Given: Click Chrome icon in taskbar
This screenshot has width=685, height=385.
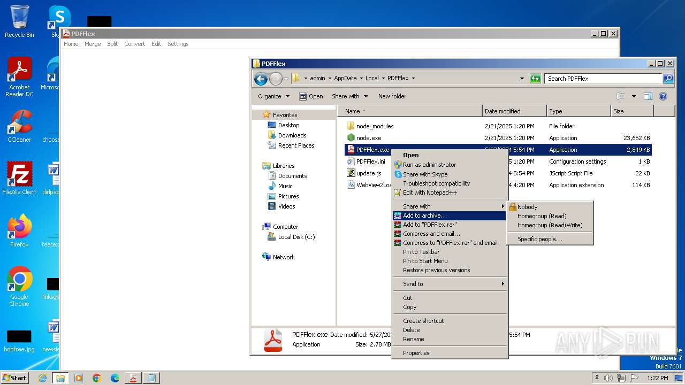Looking at the screenshot, I should 97,378.
